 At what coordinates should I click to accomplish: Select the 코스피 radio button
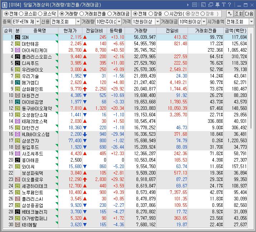(x=21, y=14)
